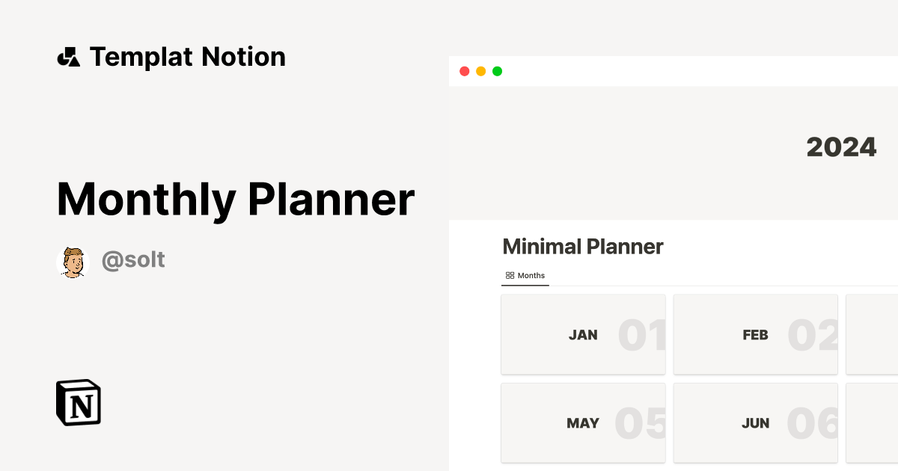This screenshot has width=898, height=471.
Task: Open the MAY 05 month card
Action: coord(583,422)
